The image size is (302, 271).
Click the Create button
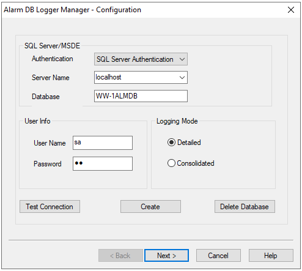tap(150, 207)
